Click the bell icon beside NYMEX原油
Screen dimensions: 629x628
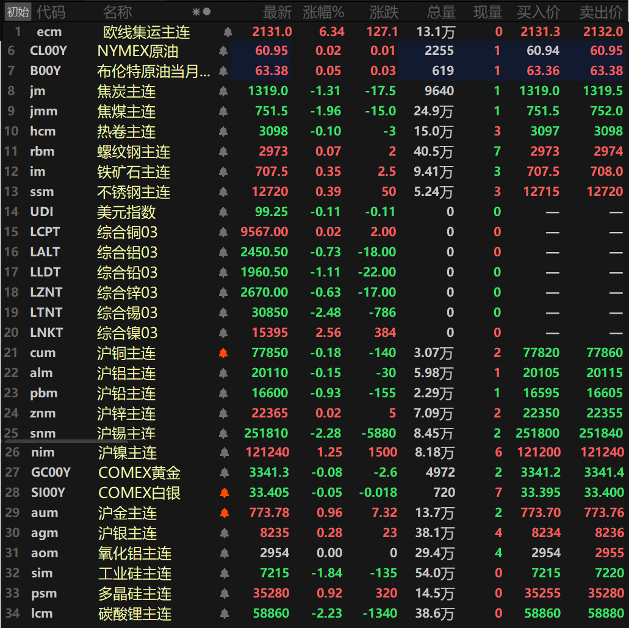point(223,52)
